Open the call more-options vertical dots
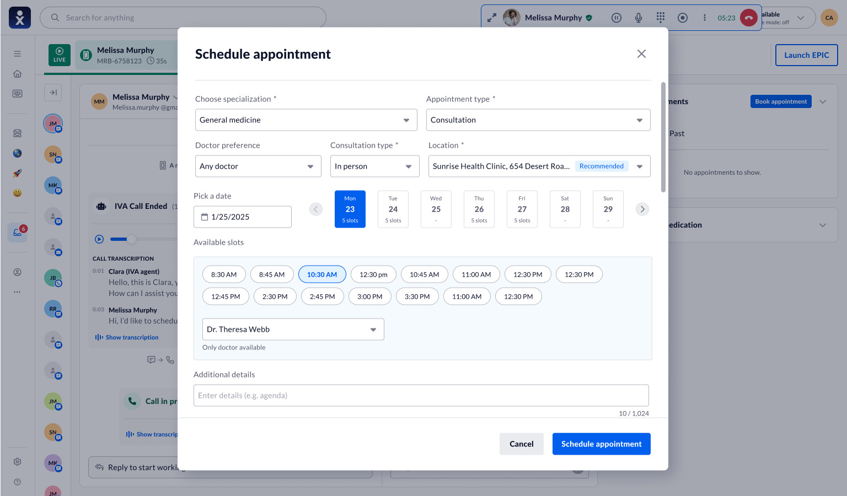 704,18
